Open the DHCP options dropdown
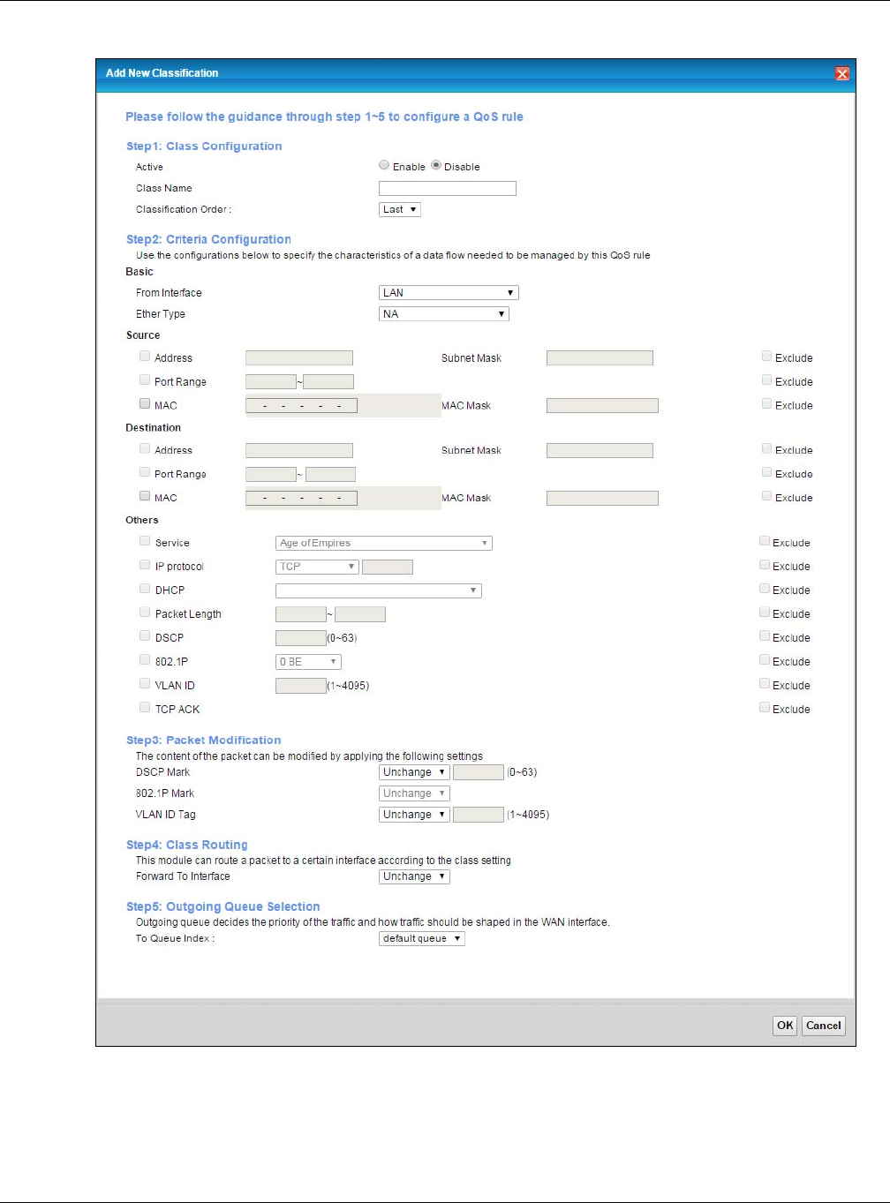The height and width of the screenshot is (1203, 890). click(x=379, y=590)
